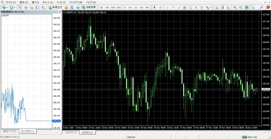Select the crosshair cursor tool
This screenshot has height=139, width=271.
160,7
